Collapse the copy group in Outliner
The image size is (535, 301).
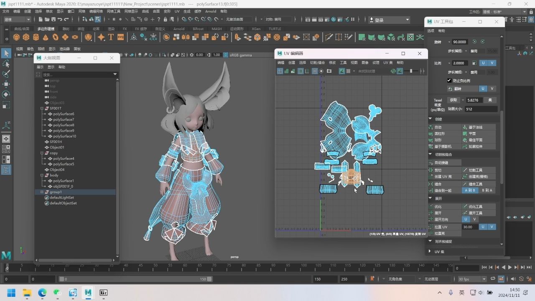click(x=42, y=153)
